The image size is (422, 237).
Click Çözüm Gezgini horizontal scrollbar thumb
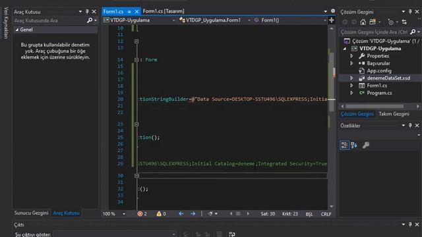[374, 107]
